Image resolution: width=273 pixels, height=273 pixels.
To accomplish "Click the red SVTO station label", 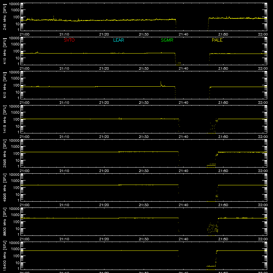I will (x=69, y=40).
